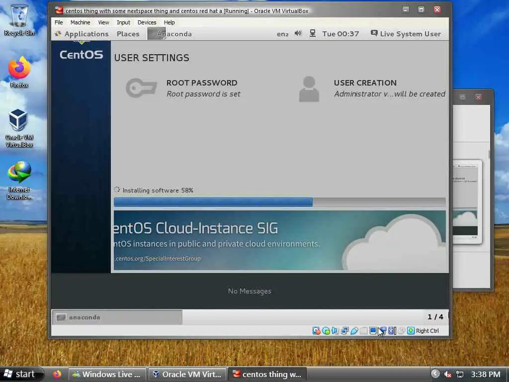Image resolution: width=509 pixels, height=382 pixels.
Task: Click the CentOS Cloud-Instance SIG banner
Action: click(x=279, y=240)
